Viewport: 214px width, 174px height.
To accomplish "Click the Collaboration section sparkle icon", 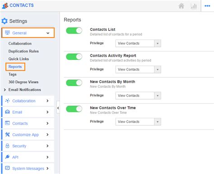I will click(7, 101).
